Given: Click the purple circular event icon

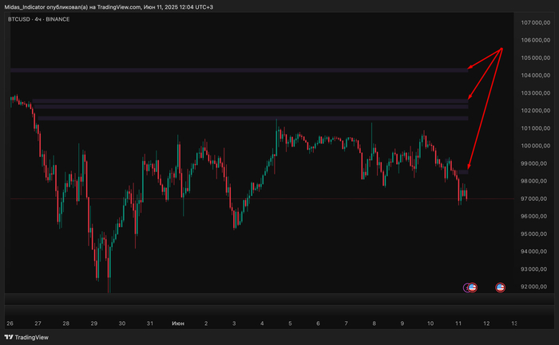Looking at the screenshot, I should (x=468, y=287).
